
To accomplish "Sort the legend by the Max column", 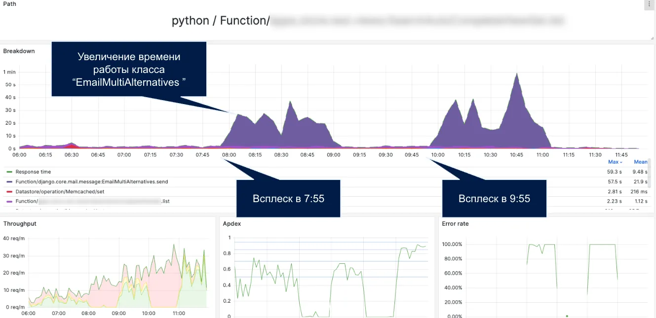I will 615,162.
